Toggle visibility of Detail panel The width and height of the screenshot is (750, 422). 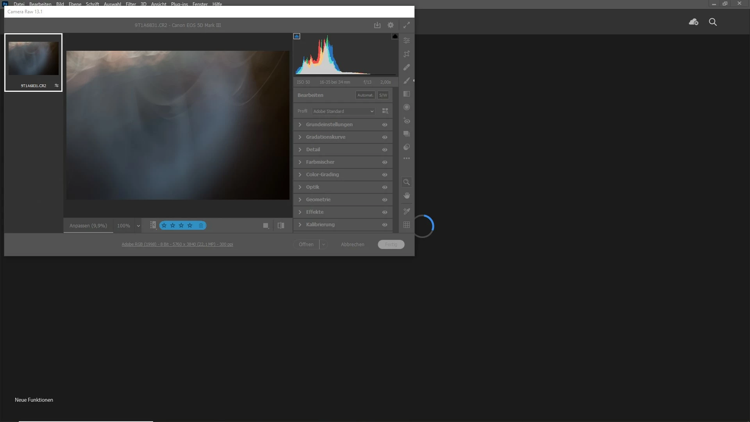tap(384, 150)
